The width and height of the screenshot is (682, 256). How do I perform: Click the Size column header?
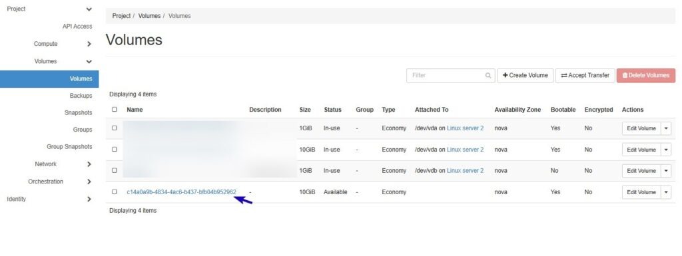305,110
